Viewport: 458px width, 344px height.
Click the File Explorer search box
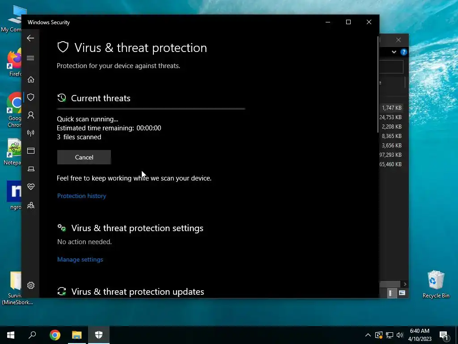coord(391,67)
